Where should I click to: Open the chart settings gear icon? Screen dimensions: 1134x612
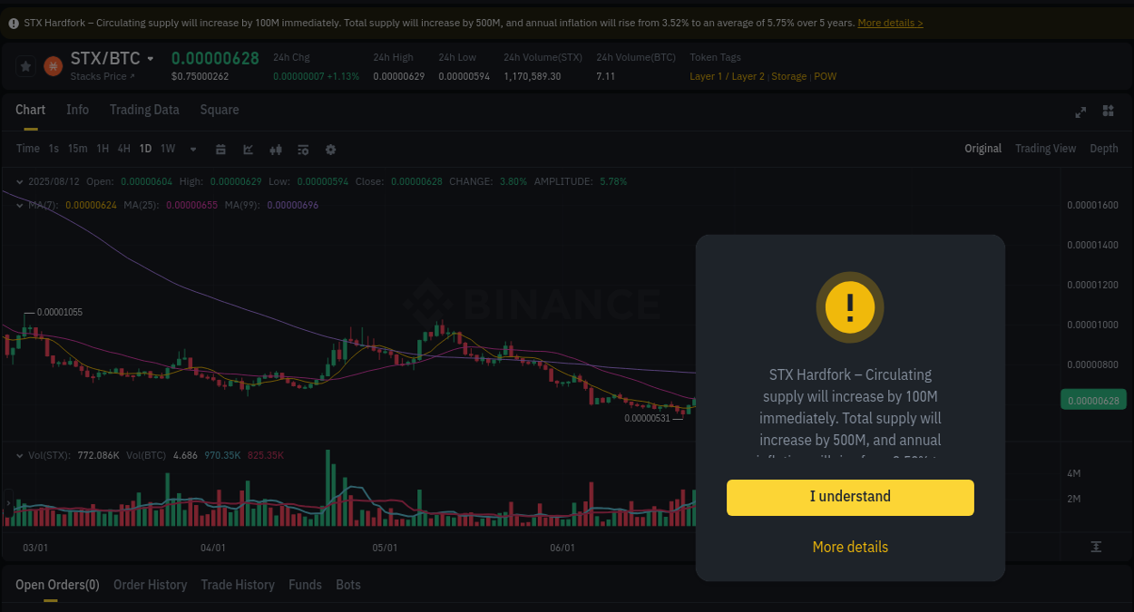[330, 149]
